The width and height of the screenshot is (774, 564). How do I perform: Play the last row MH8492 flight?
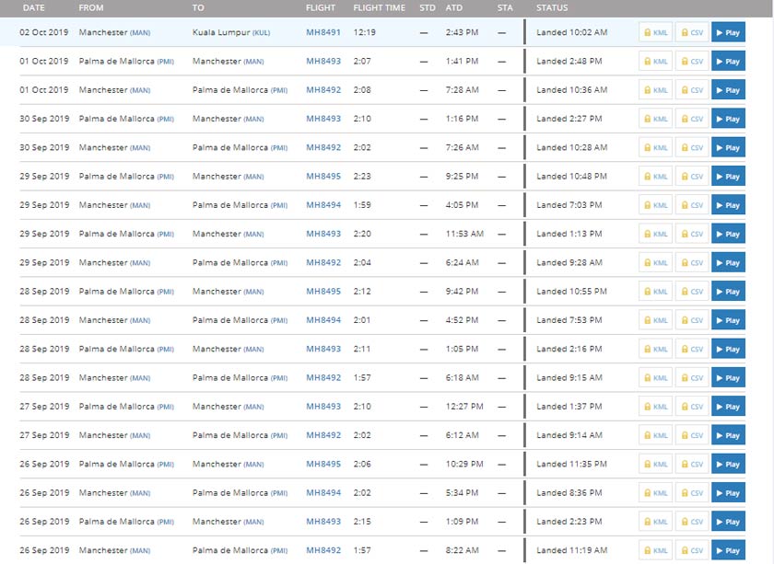(x=727, y=550)
